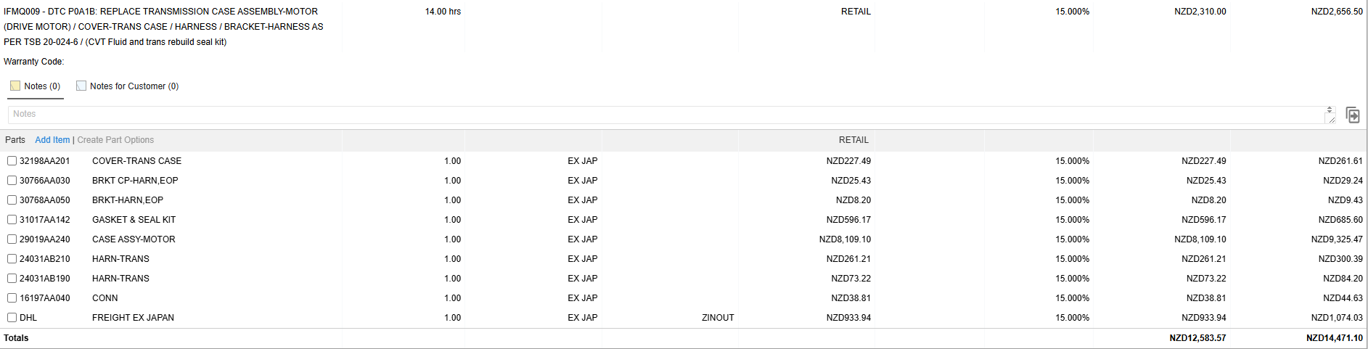Check the 16197AA040 CONN row box

[x=12, y=298]
